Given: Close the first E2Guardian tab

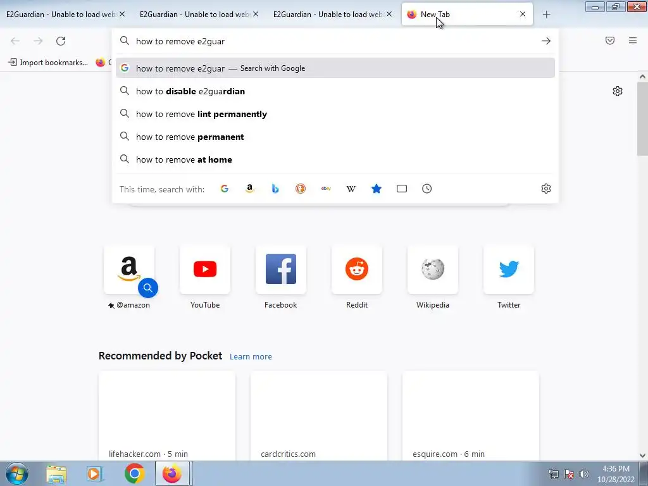Looking at the screenshot, I should point(122,15).
